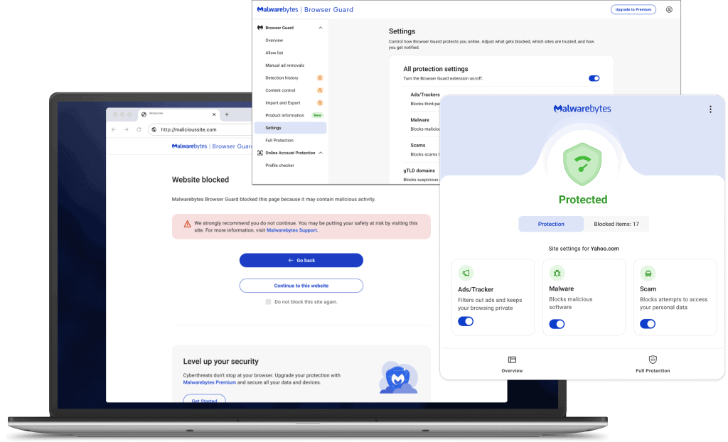Click the Scam card icon
The image size is (728, 442).
[x=648, y=273]
